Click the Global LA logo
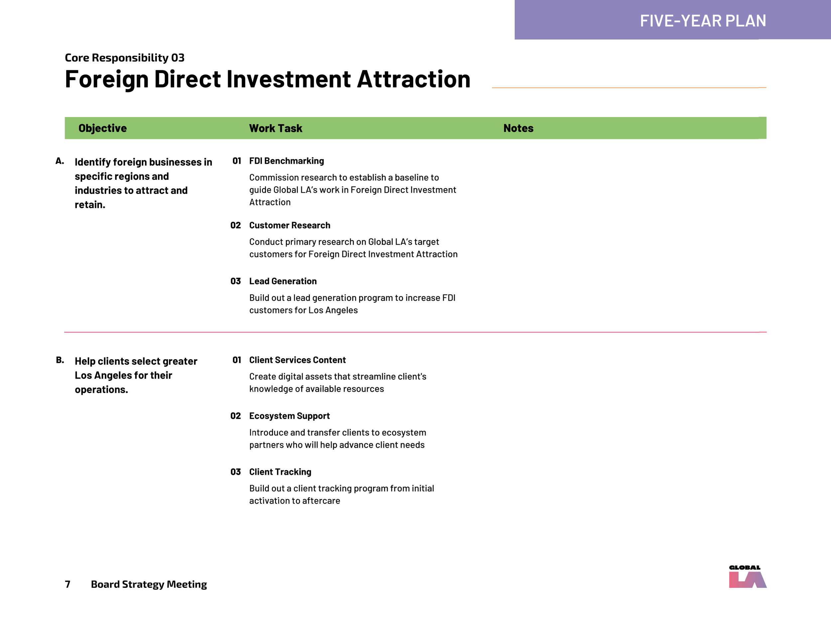The image size is (831, 642). pos(748,577)
